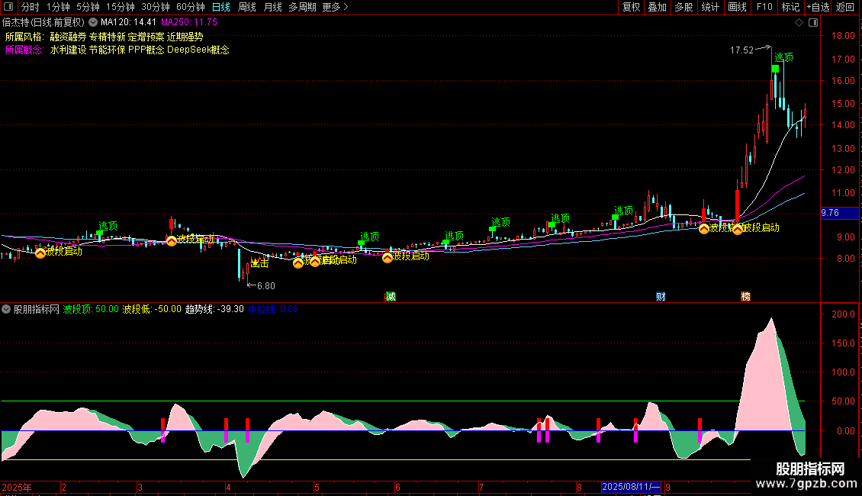Open the 多周期 multi-period view
The image size is (862, 496).
(302, 7)
